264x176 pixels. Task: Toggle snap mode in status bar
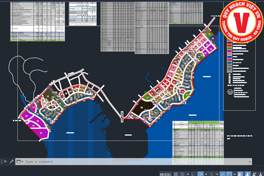[x=183, y=174]
